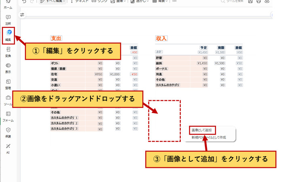Screen dimensions: 283x182
Task: Choose 新規PDFファイルとして作成 menu entry
Action: (209, 138)
